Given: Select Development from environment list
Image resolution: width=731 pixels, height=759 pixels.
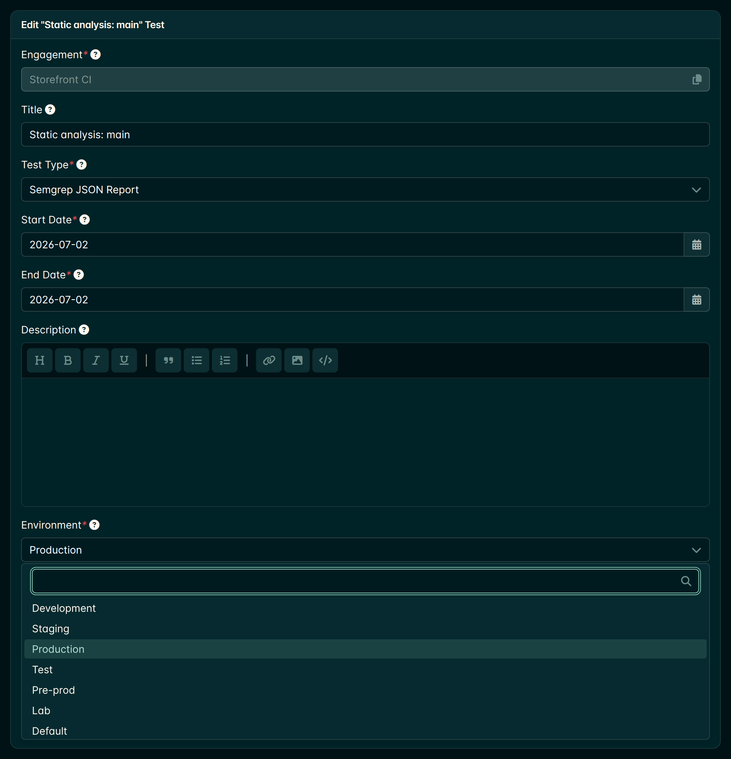Looking at the screenshot, I should [x=365, y=608].
